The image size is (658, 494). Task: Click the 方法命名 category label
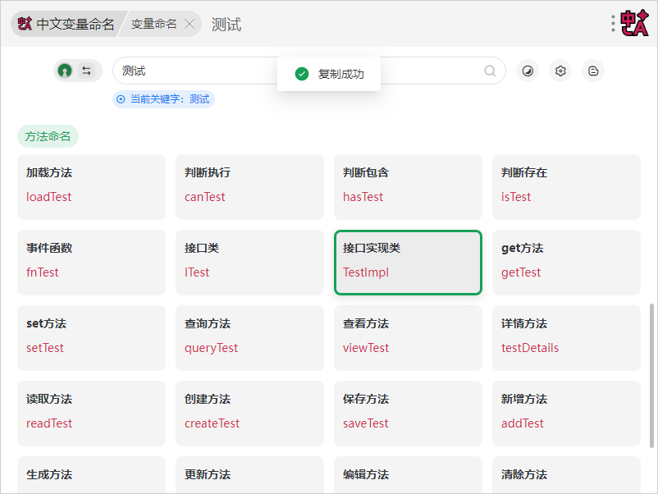coord(48,136)
